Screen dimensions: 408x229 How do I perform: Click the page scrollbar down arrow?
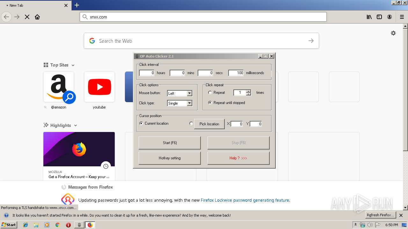pyautogui.click(x=405, y=208)
